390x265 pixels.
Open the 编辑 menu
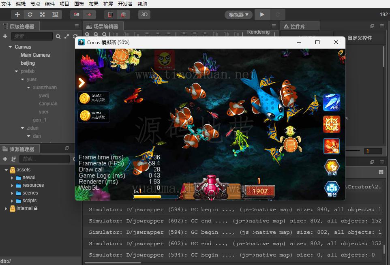tap(21, 4)
